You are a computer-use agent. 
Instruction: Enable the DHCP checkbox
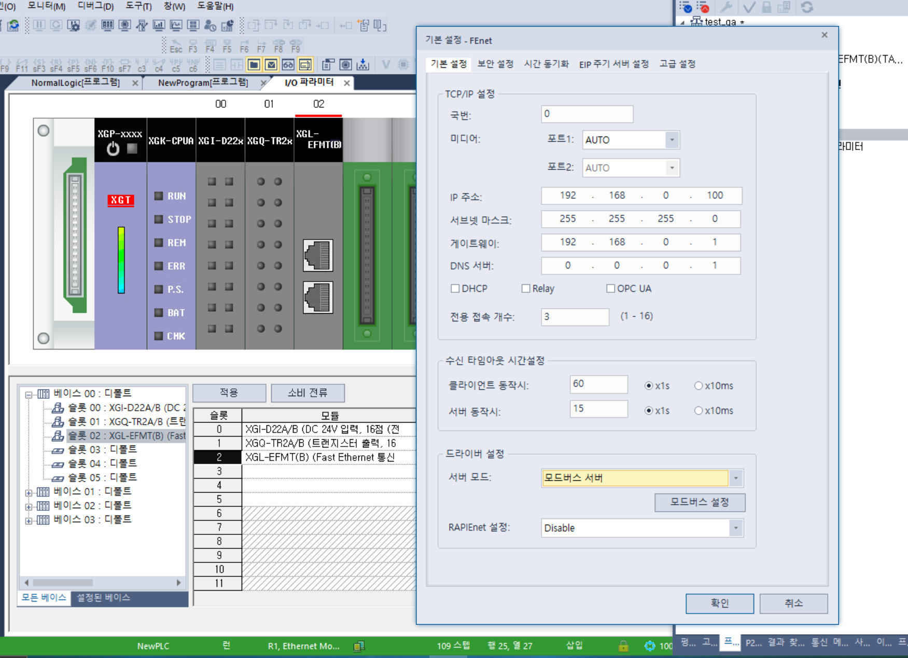click(x=455, y=288)
